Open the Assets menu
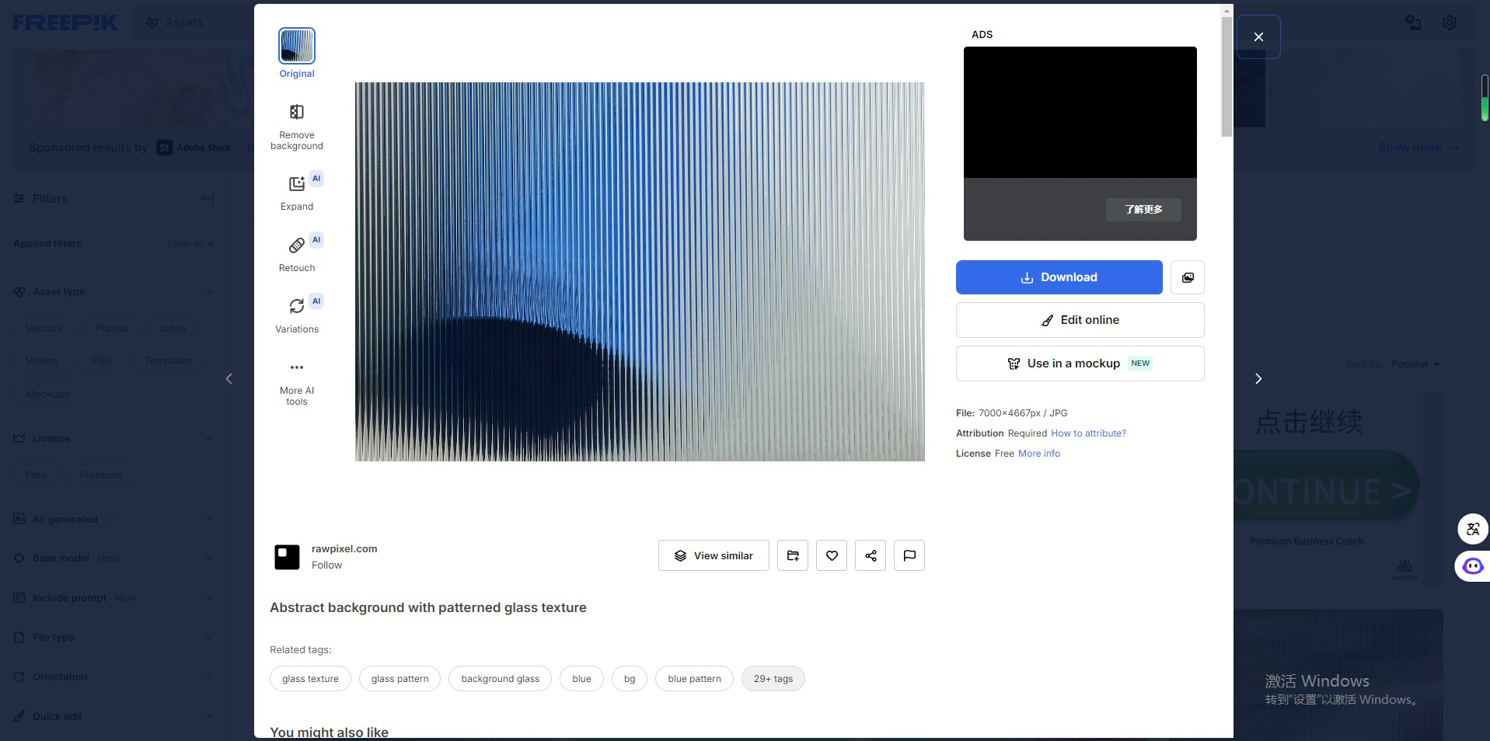This screenshot has width=1490, height=741. click(x=175, y=23)
